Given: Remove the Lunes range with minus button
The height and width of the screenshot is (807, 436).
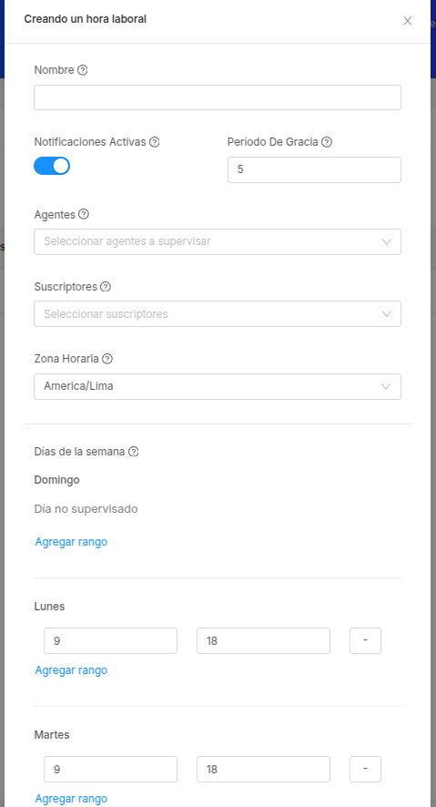Looking at the screenshot, I should coord(365,640).
